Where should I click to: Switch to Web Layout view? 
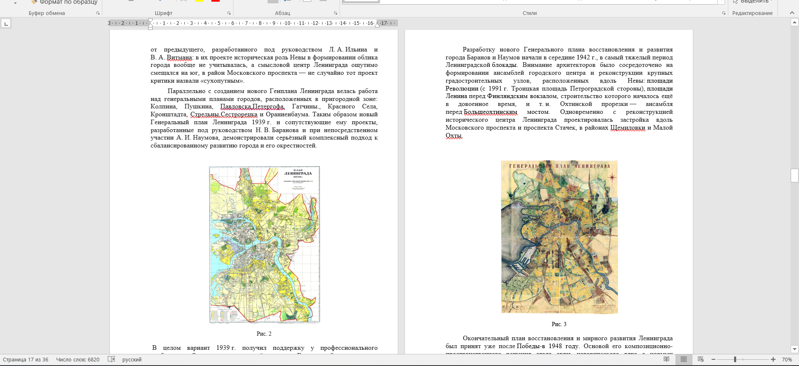[x=701, y=359]
